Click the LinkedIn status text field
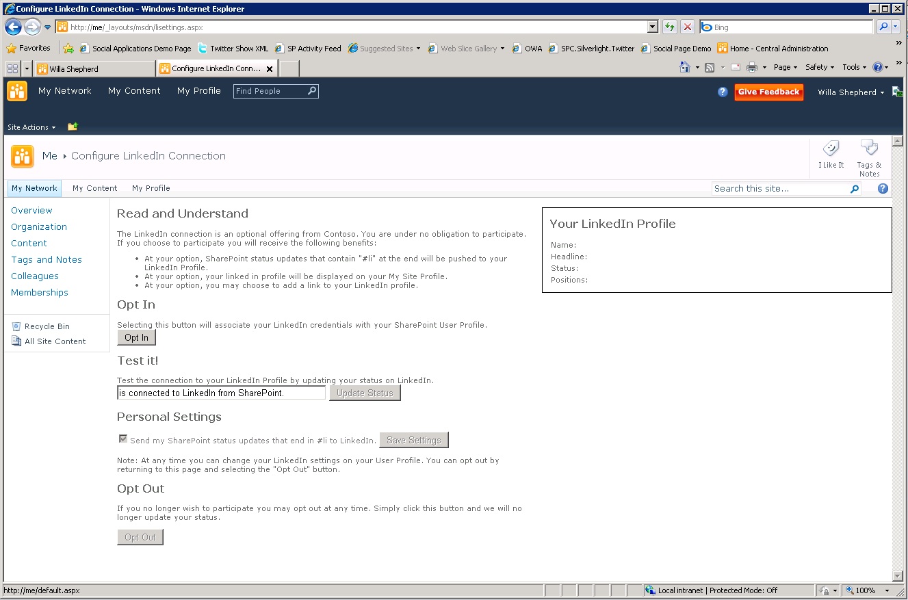Image resolution: width=908 pixels, height=600 pixels. pos(221,393)
